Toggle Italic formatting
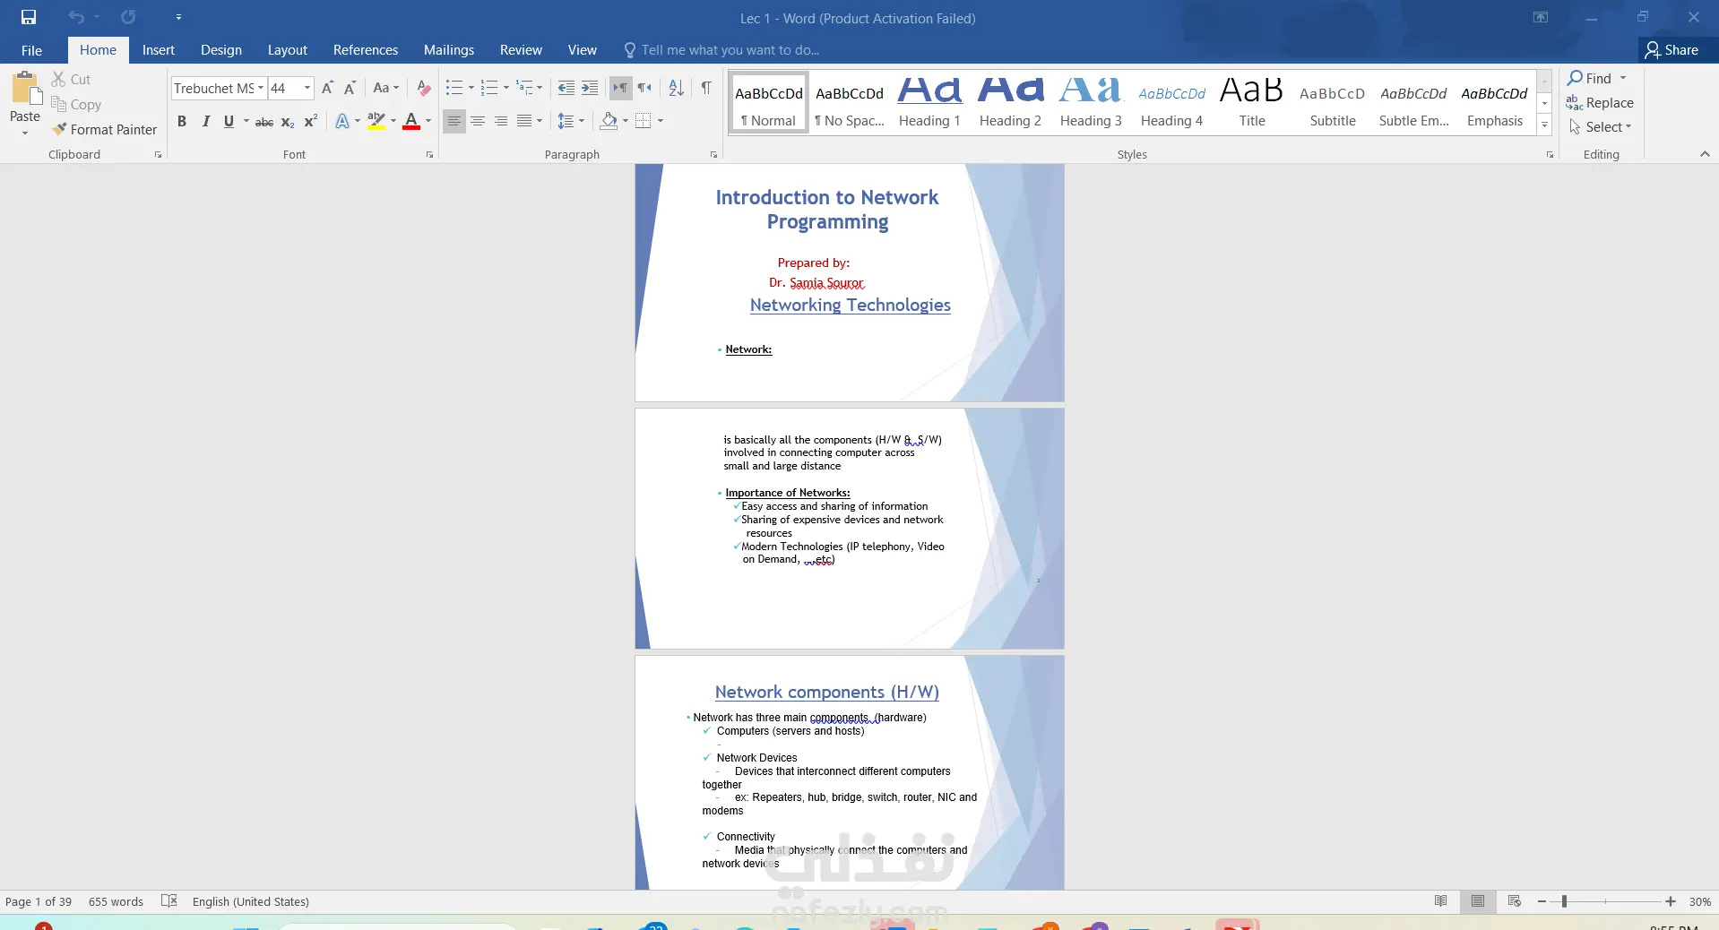The image size is (1719, 930). (x=205, y=121)
